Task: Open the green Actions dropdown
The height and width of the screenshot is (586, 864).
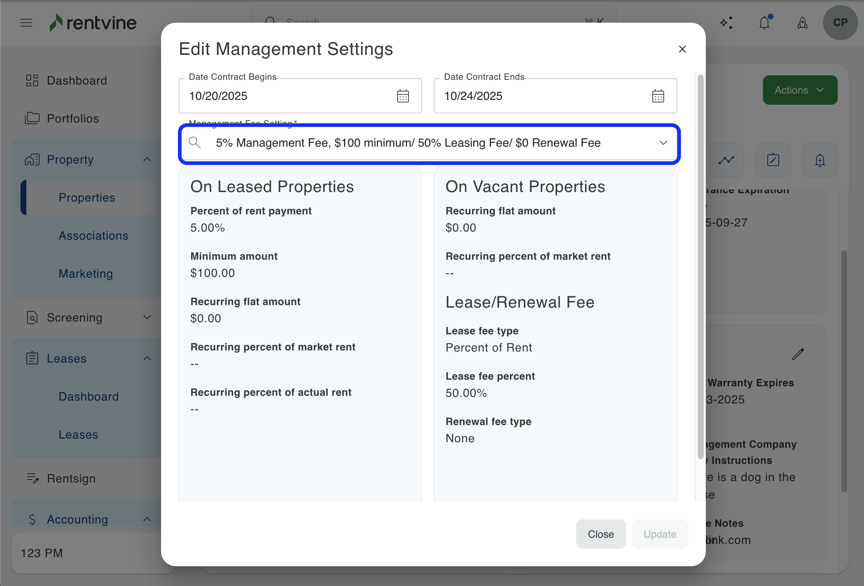Action: coord(800,90)
